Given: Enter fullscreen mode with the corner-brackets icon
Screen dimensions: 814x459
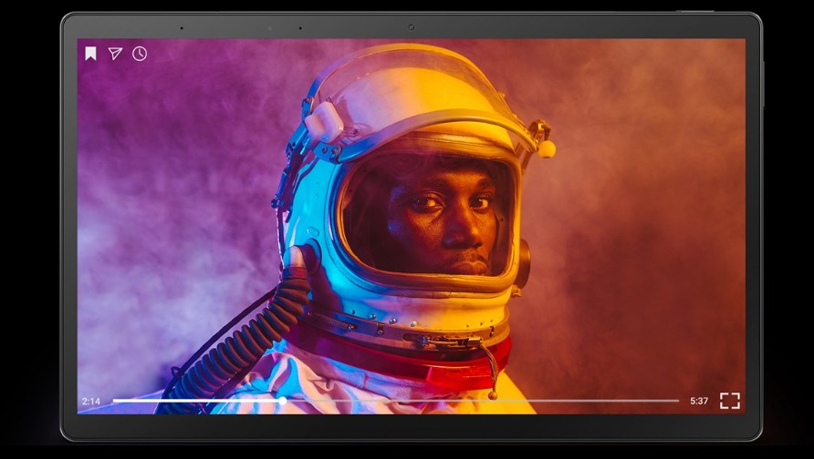Looking at the screenshot, I should coord(729,401).
